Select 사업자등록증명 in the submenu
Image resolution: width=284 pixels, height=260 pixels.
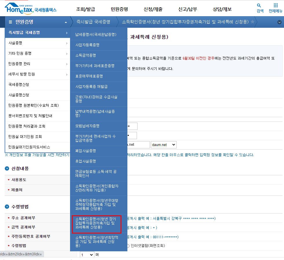click(99, 45)
